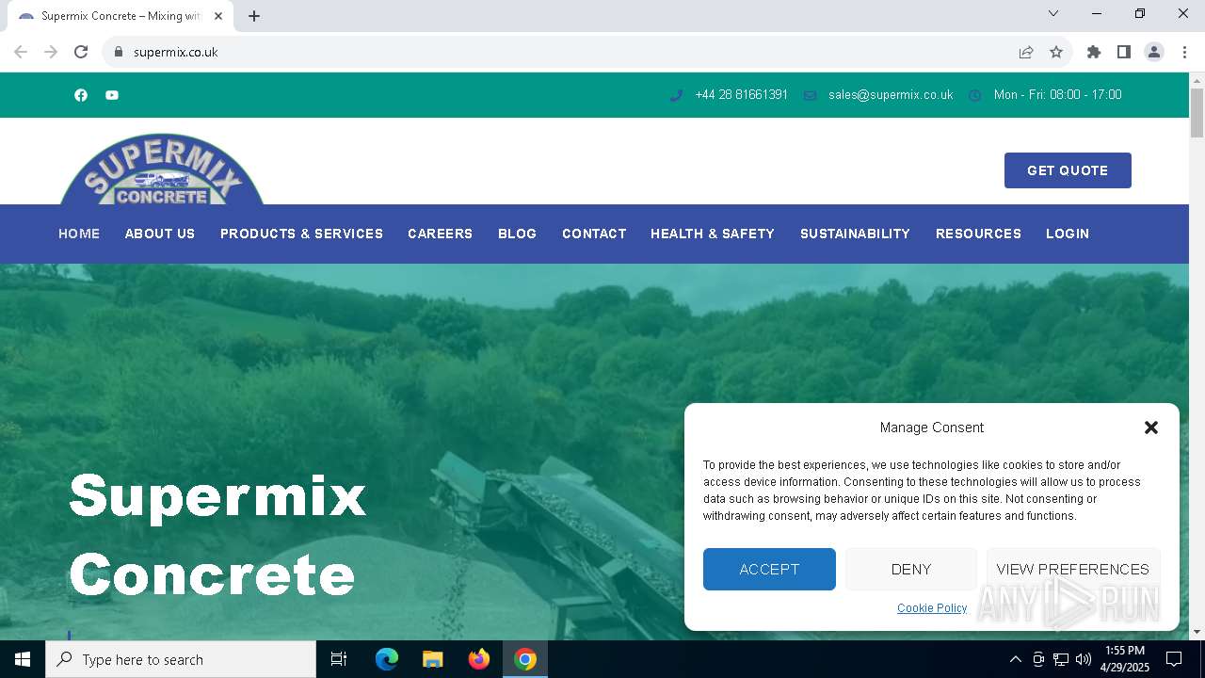Open the LOGIN page
This screenshot has width=1205, height=678.
1068,234
